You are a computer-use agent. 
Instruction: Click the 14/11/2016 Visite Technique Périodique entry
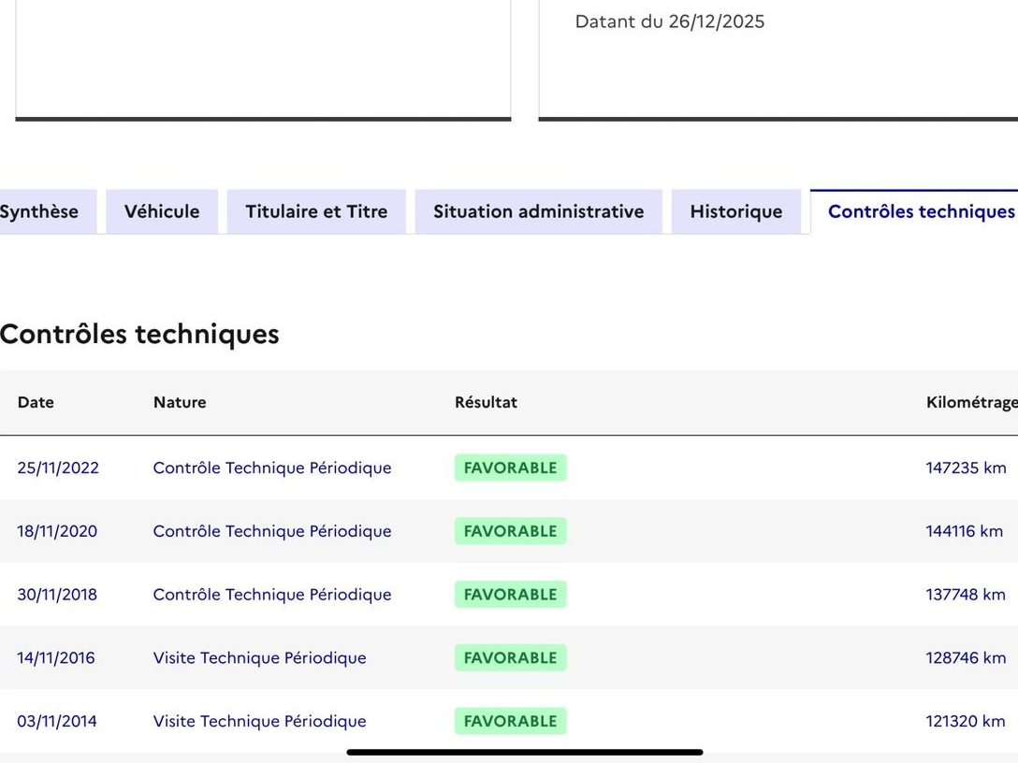[259, 658]
